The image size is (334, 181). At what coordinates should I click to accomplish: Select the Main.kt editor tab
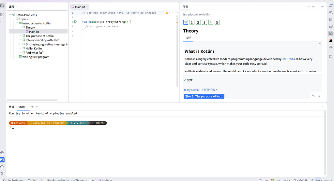point(80,7)
